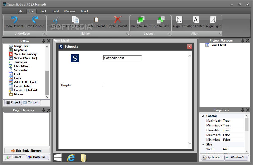The width and height of the screenshot is (253, 165).
Task: Click the Align Left icon
Action: [x=179, y=20]
